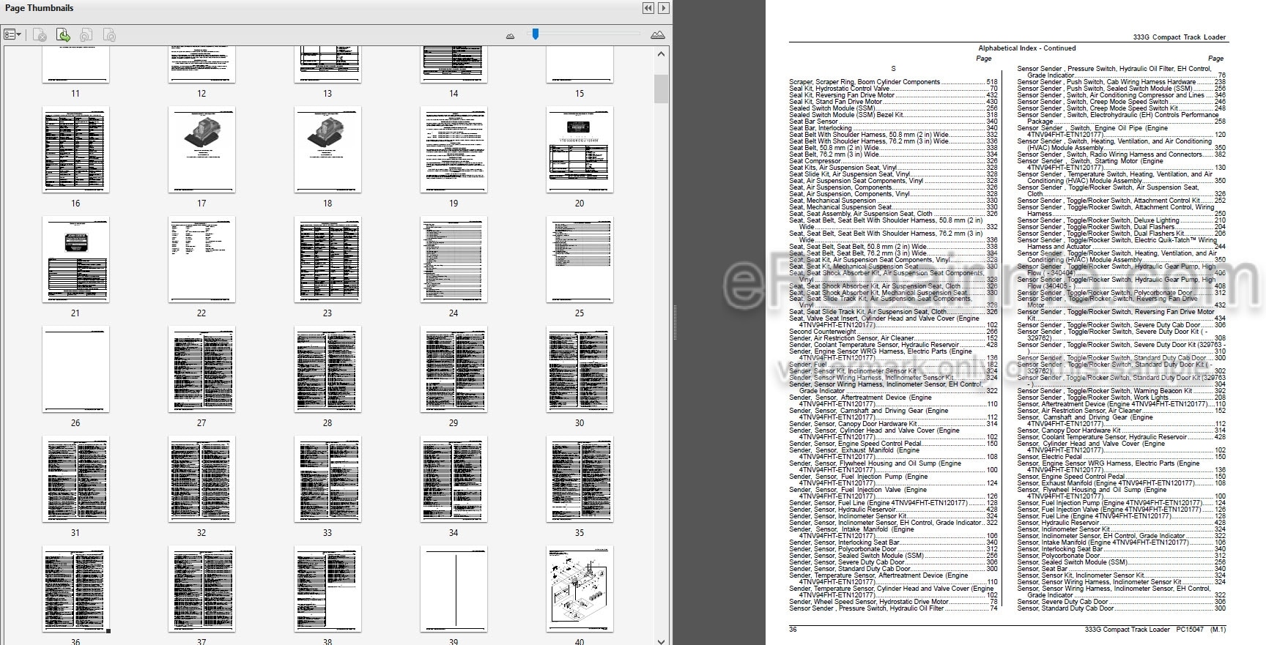Click rotate pages clockwise icon

pyautogui.click(x=109, y=34)
